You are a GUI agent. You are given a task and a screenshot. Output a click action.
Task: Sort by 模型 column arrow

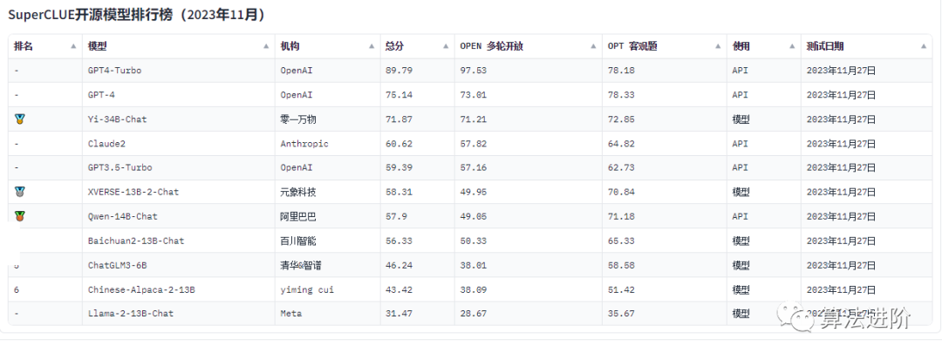[266, 46]
